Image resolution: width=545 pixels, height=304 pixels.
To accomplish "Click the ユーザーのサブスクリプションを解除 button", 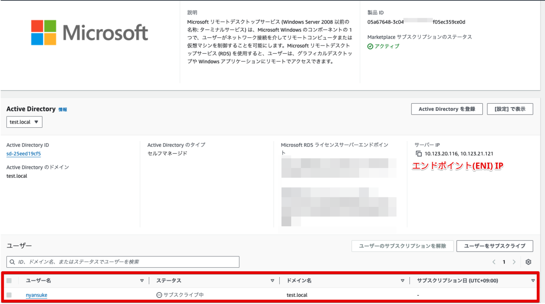I will [x=402, y=246].
